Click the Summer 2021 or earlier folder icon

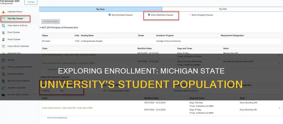[3, 95]
